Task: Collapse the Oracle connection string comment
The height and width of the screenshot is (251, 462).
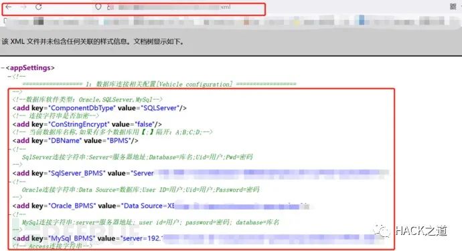Action: point(10,182)
